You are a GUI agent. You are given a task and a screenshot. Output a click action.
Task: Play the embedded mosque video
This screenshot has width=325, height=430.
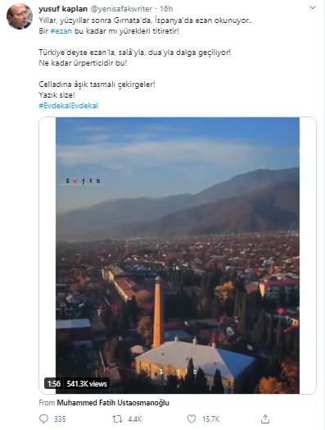click(x=178, y=255)
